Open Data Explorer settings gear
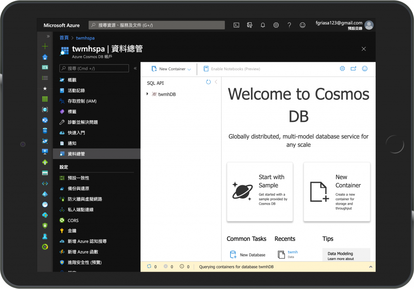414x289 pixels. click(342, 69)
